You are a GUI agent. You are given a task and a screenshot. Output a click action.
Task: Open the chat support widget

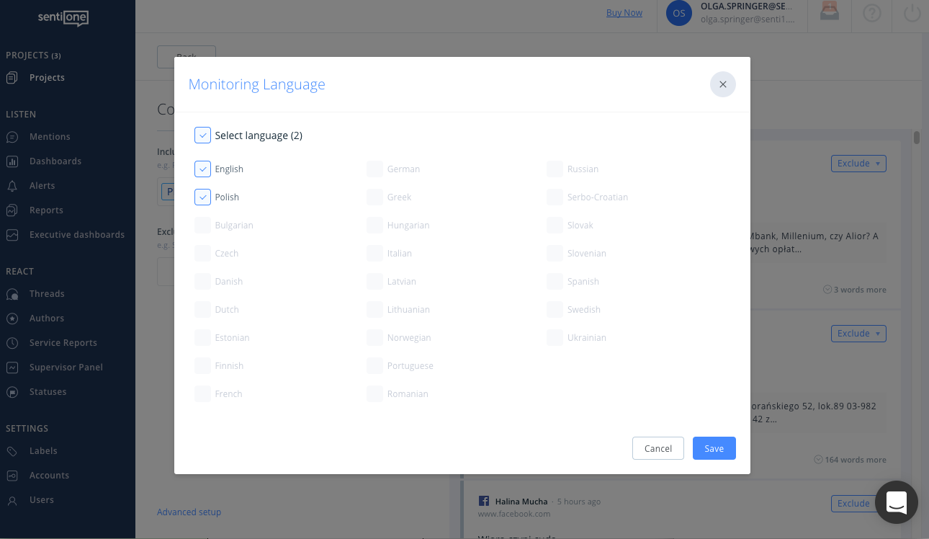896,502
